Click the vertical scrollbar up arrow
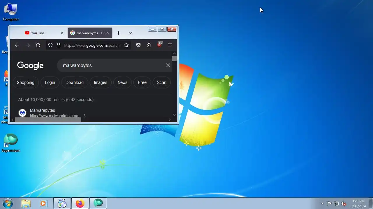The image size is (373, 209). click(174, 54)
